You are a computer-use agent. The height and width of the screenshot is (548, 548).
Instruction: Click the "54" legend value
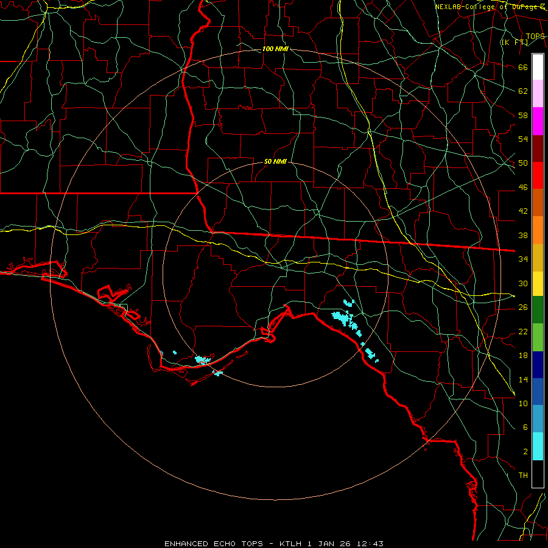pos(523,139)
